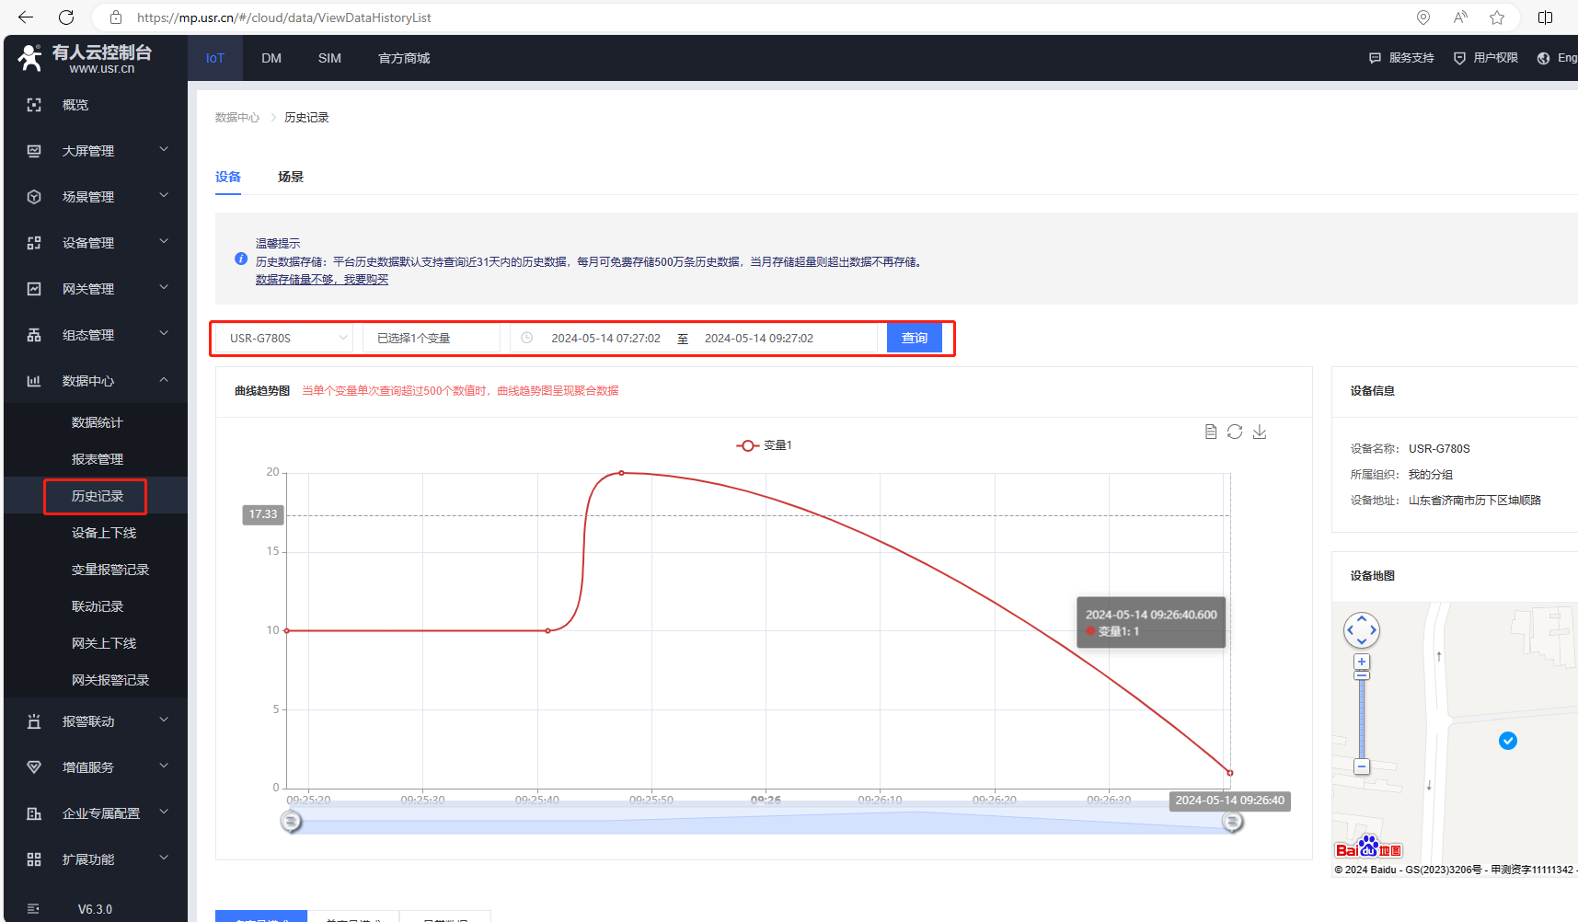1578x922 pixels.
Task: Click the left handle of chart zoom slider
Action: pos(291,821)
